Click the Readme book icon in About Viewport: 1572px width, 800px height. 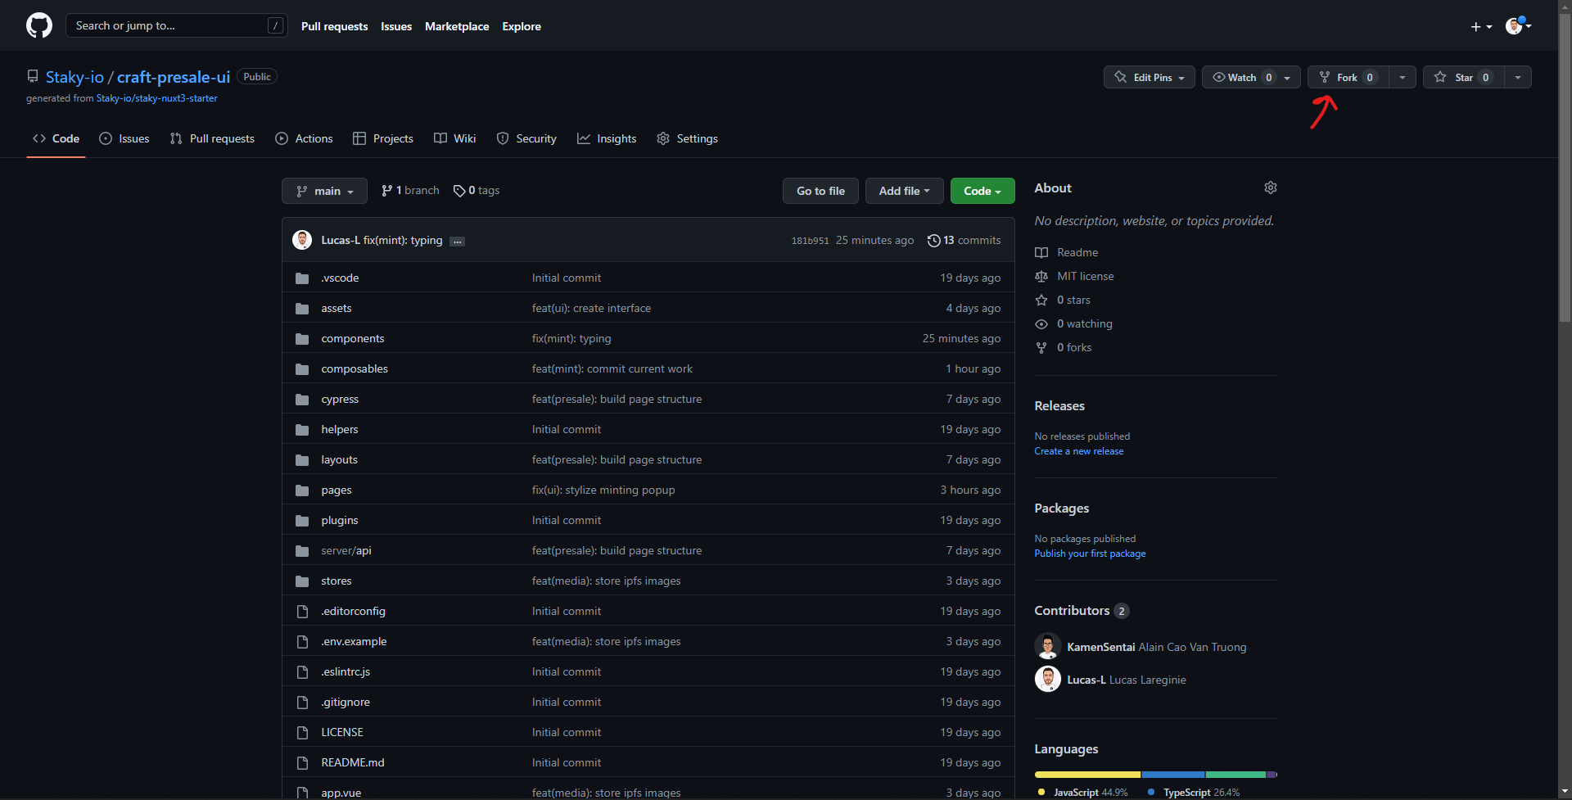point(1041,252)
